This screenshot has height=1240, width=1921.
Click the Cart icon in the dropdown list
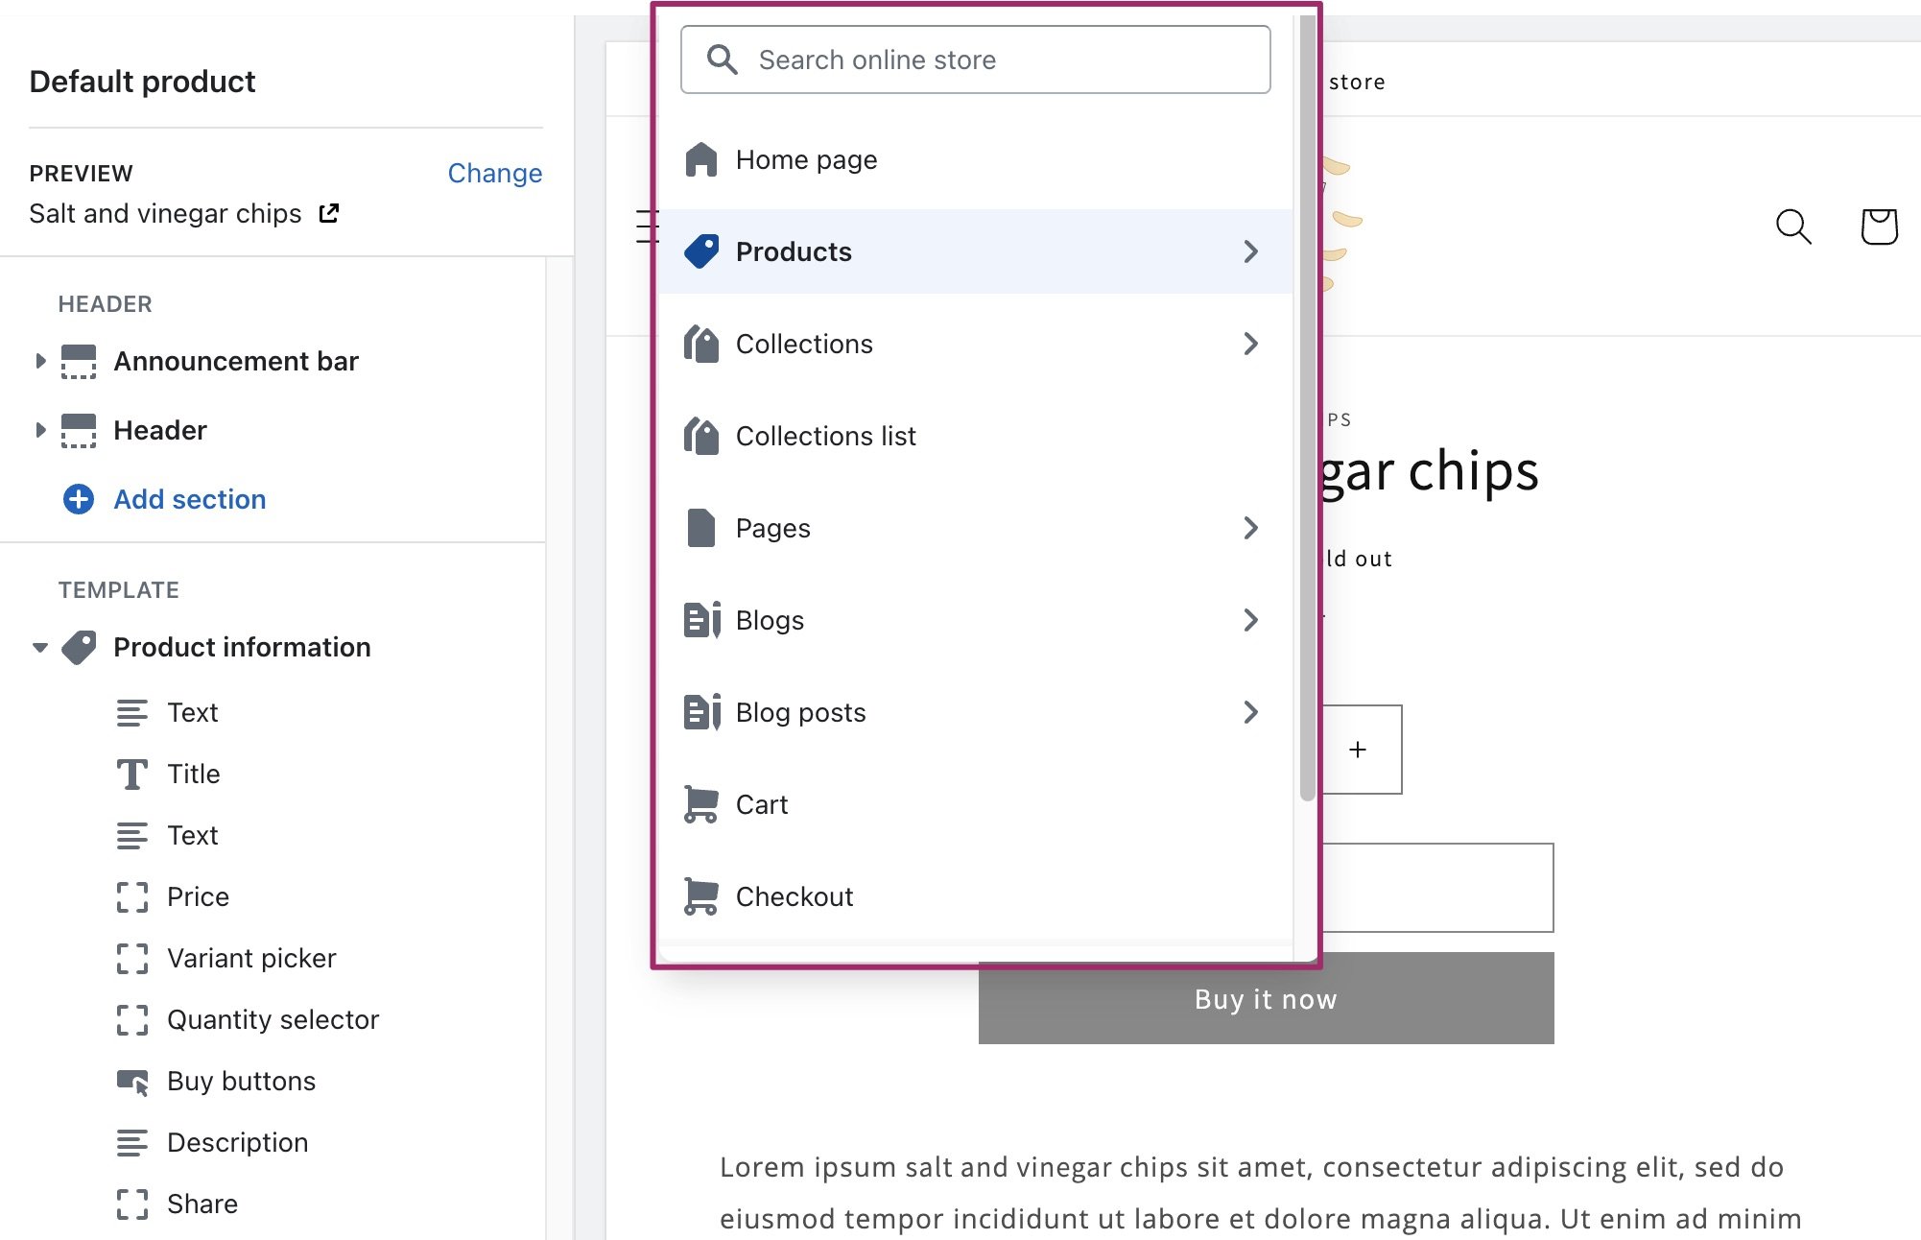[x=702, y=804]
